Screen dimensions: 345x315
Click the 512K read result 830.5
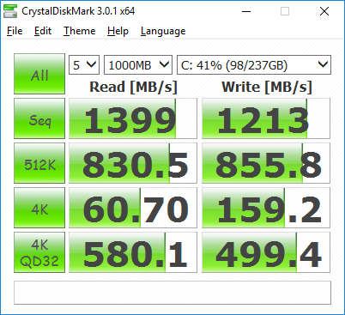point(133,163)
